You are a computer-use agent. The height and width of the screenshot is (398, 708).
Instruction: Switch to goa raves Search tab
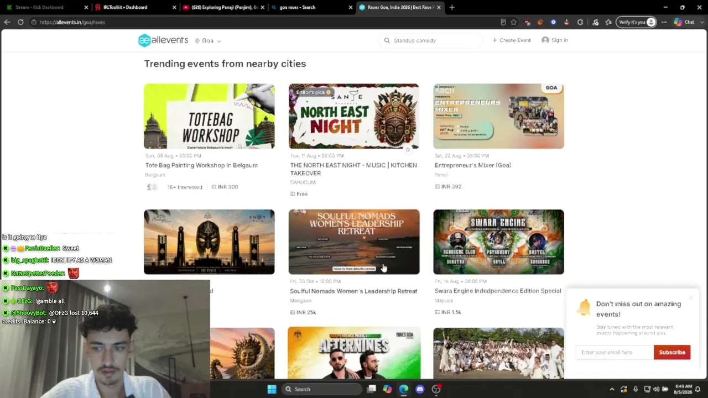pos(311,7)
